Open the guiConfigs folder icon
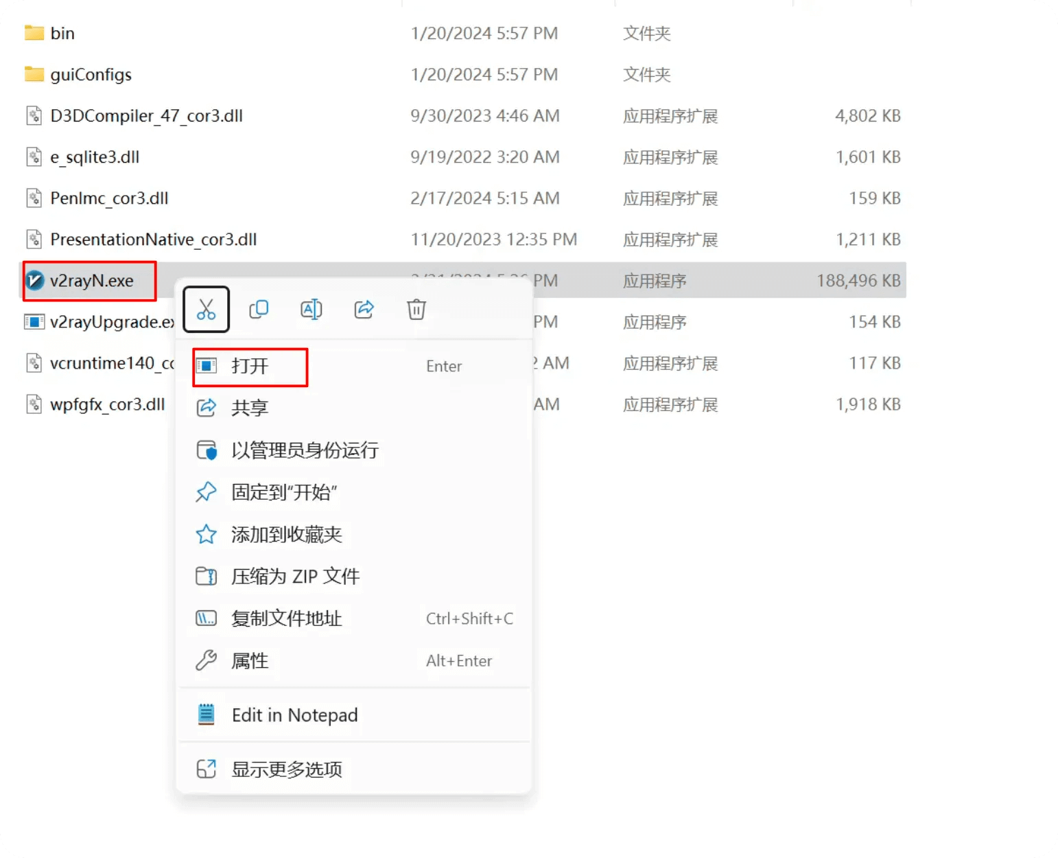 [x=33, y=74]
